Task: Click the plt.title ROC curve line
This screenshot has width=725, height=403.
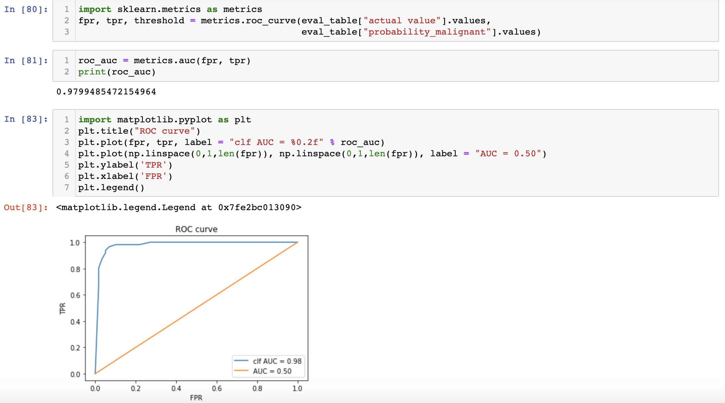Action: click(139, 131)
